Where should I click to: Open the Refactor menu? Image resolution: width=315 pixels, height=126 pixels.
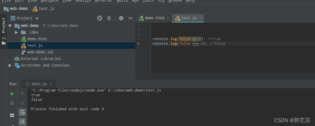pyautogui.click(x=104, y=1)
